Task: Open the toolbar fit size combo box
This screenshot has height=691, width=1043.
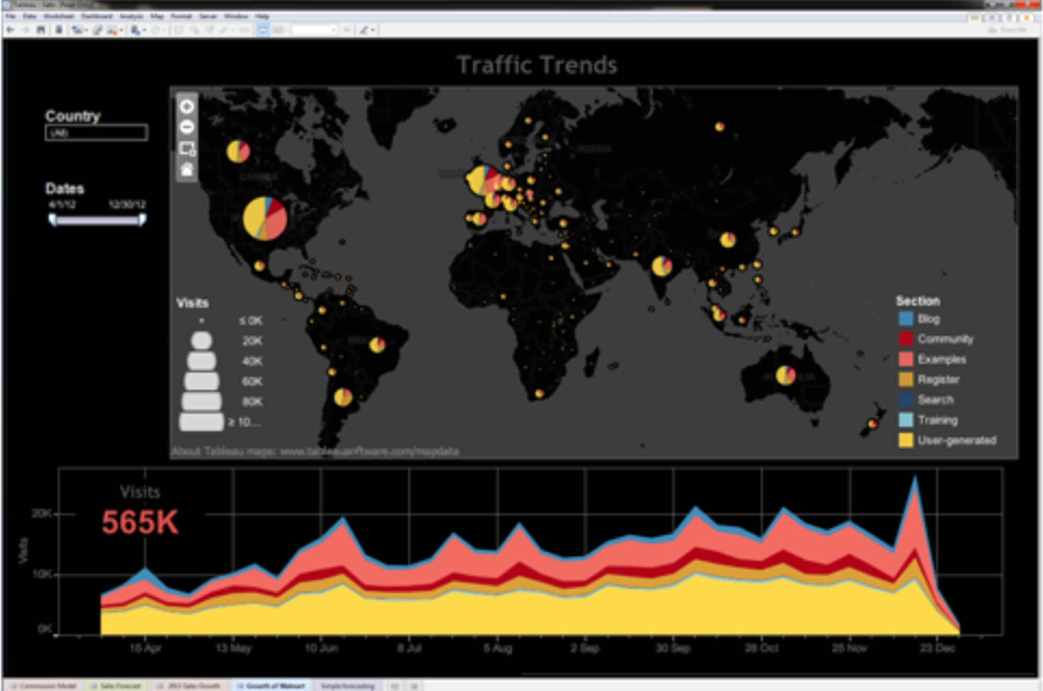Action: 314,30
